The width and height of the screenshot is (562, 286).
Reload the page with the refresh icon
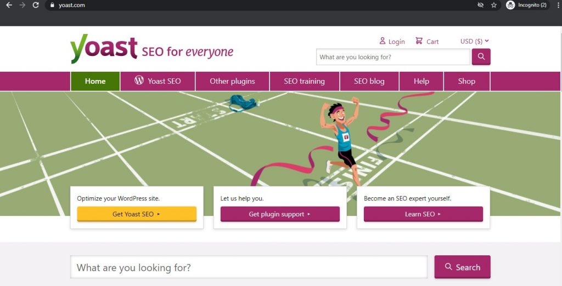point(36,5)
